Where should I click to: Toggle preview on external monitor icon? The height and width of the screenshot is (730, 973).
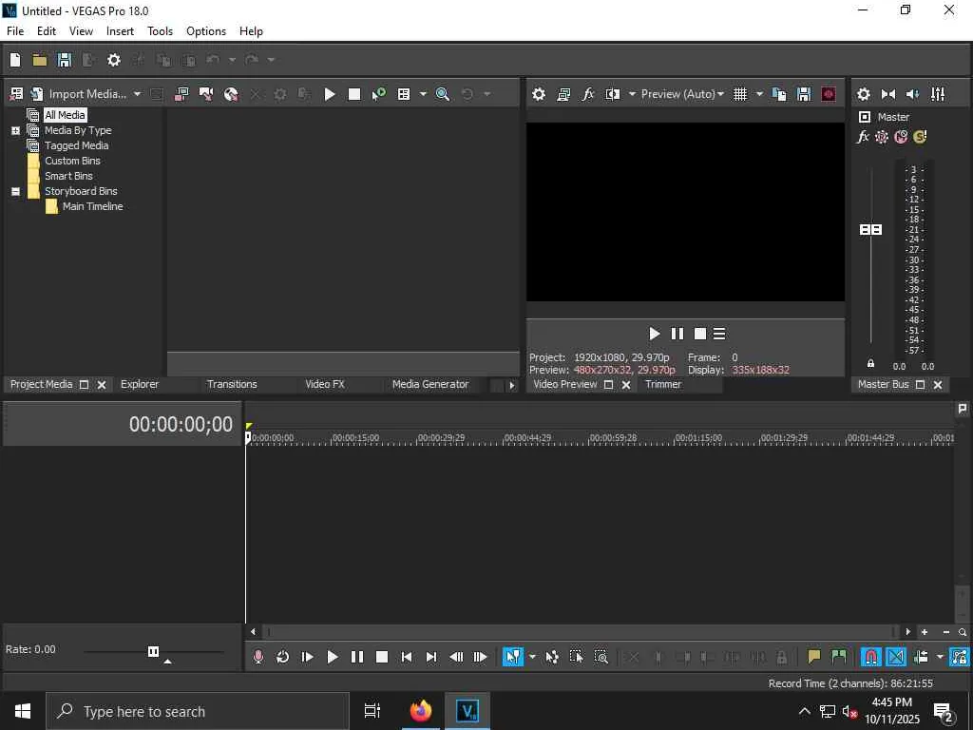tap(563, 94)
